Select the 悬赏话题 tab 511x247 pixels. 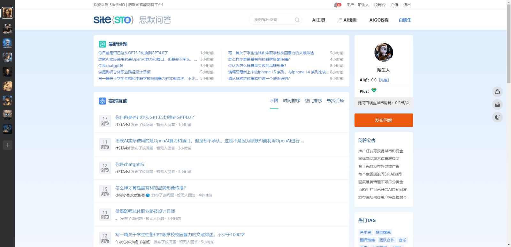click(335, 101)
